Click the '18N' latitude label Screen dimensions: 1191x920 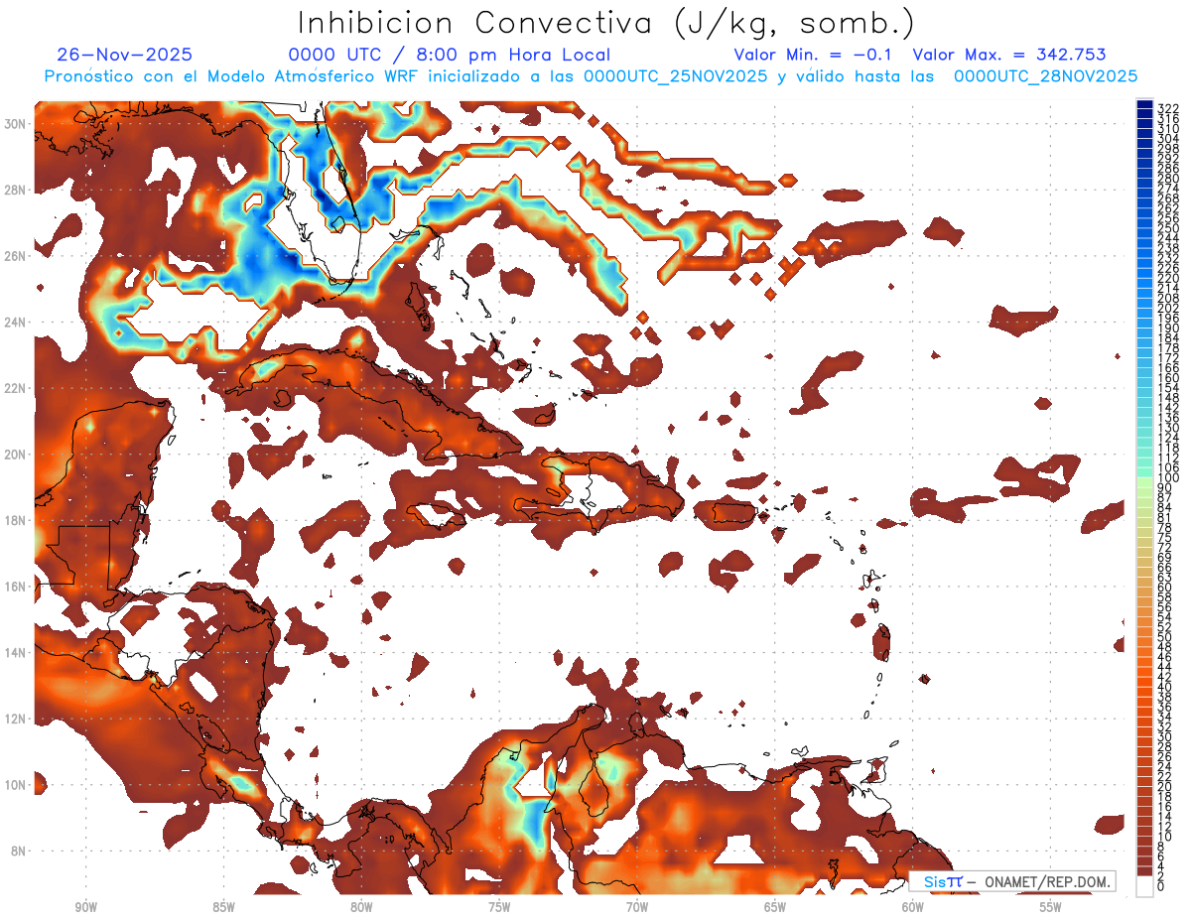(16, 520)
